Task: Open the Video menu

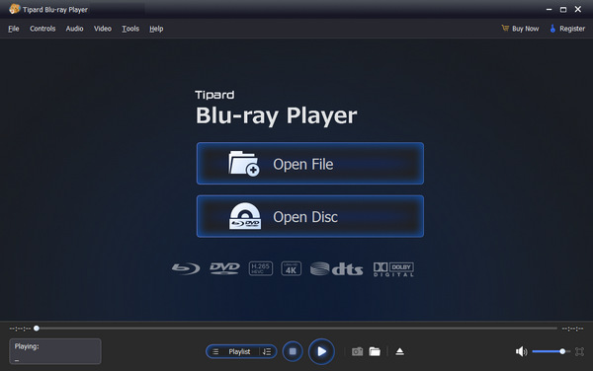Action: (x=103, y=29)
